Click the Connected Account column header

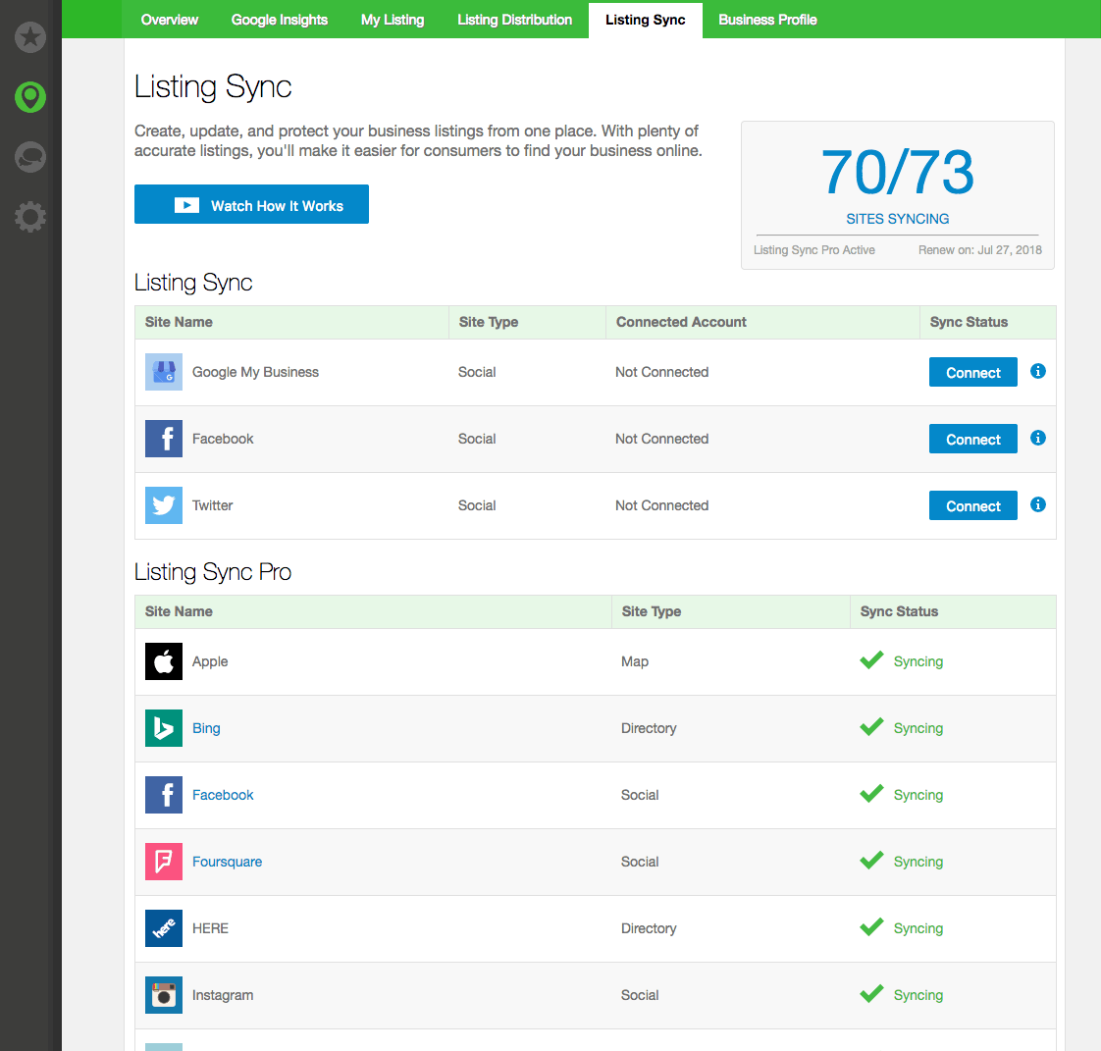pos(680,322)
